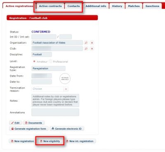Switch to Active registrations tab
165x152 pixels.
click(19, 6)
